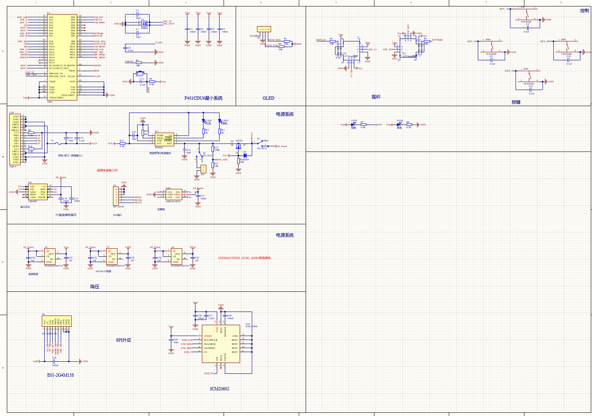Select the U8 regulator with Voled output
Screen dimensions: 592x416
[x=177, y=256]
